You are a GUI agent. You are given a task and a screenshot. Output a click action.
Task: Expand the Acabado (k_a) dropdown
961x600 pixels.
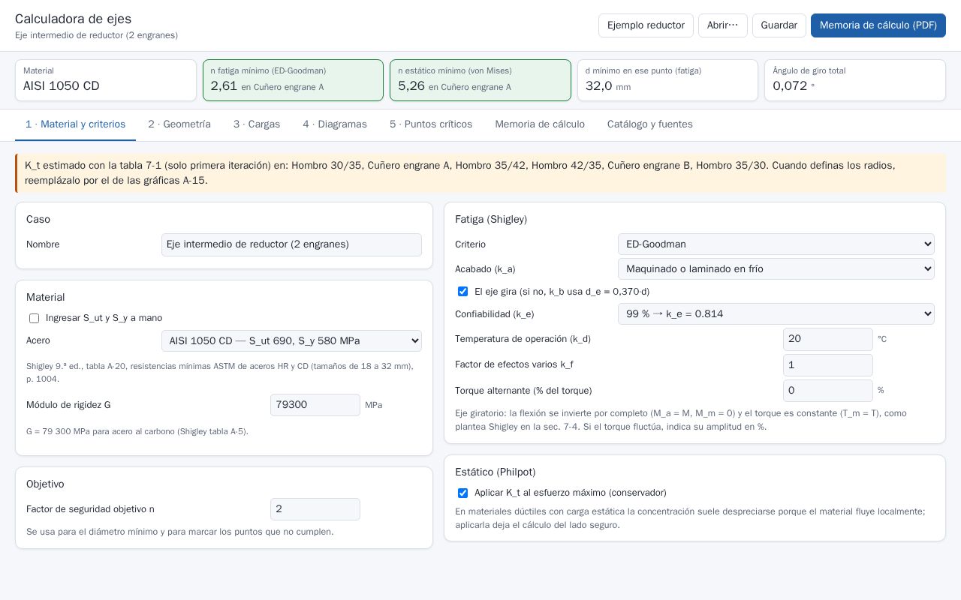point(776,268)
